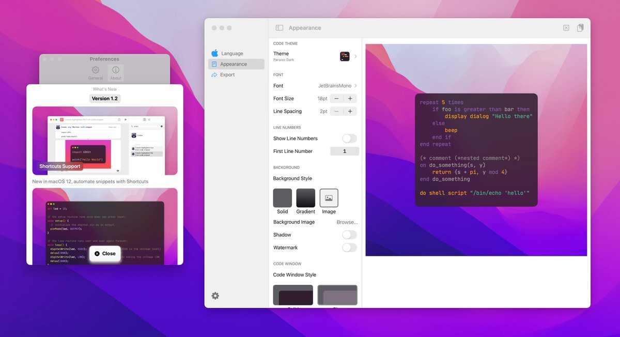620x337 pixels.
Task: Click the 2pt line spacing value
Action: tap(323, 112)
